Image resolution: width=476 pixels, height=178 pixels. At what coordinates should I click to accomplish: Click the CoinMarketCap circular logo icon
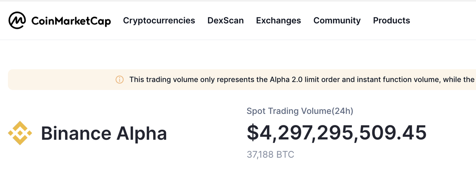pos(18,20)
